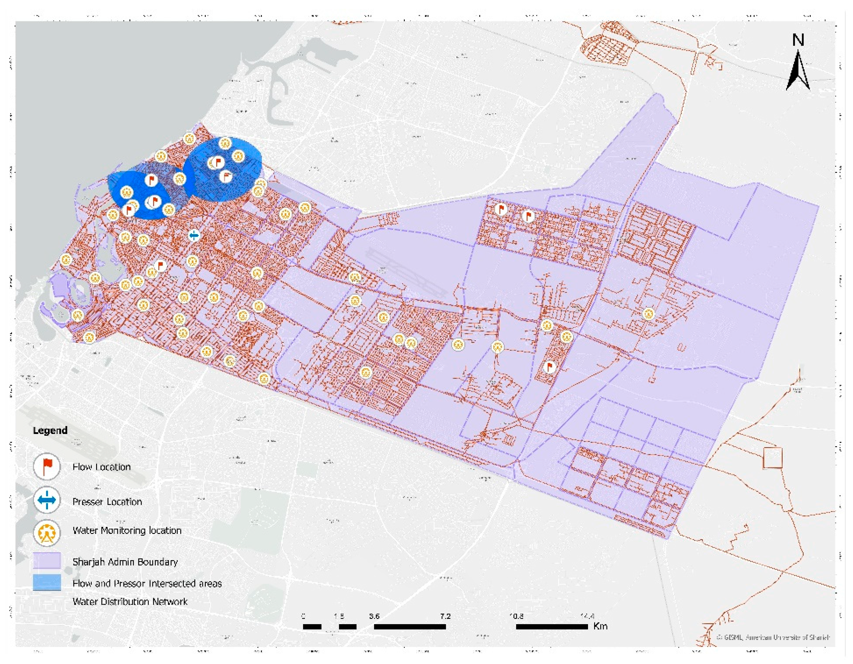Select the easternmost water monitoring marker
This screenshot has width=853, height=664.
point(648,314)
